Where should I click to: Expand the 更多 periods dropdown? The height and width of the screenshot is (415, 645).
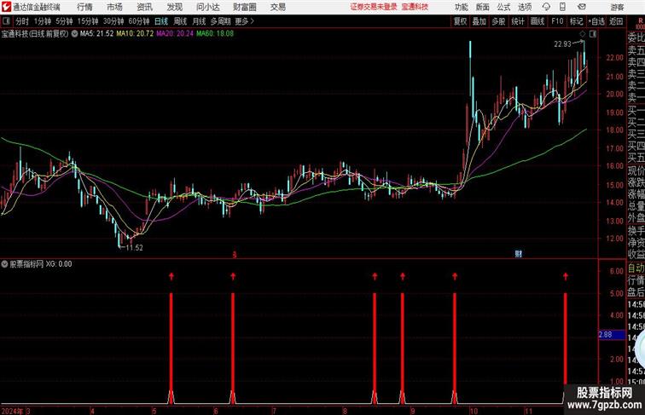244,21
